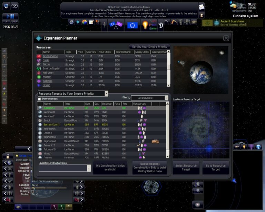Adjust the Troops slider bar

click(49, 188)
